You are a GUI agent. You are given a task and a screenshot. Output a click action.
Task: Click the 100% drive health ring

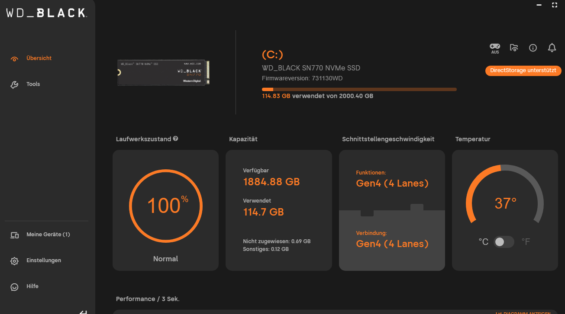tap(165, 206)
